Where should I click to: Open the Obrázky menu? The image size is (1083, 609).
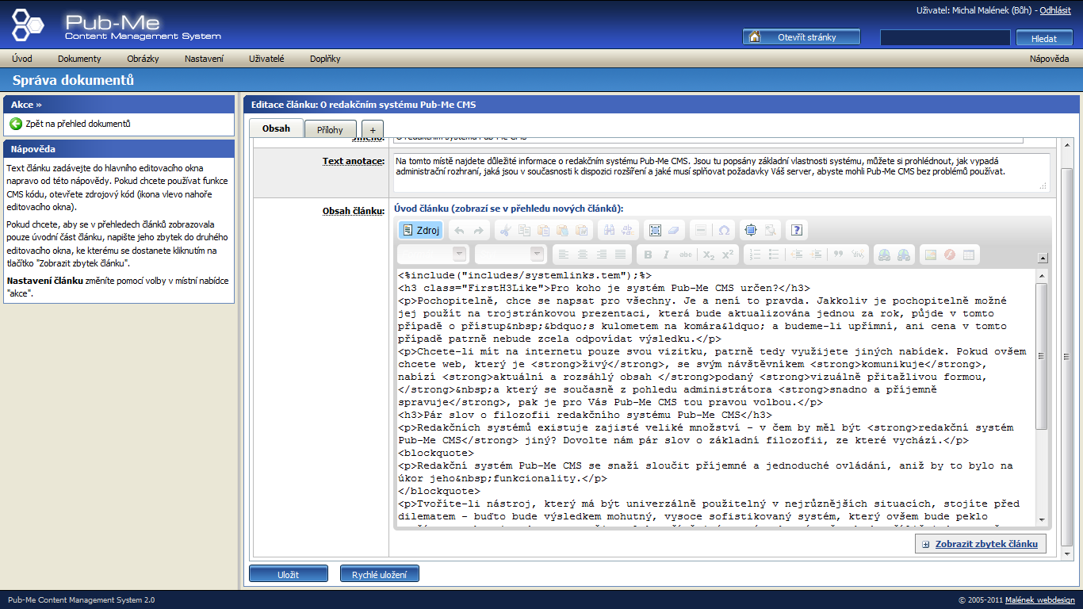pyautogui.click(x=143, y=59)
